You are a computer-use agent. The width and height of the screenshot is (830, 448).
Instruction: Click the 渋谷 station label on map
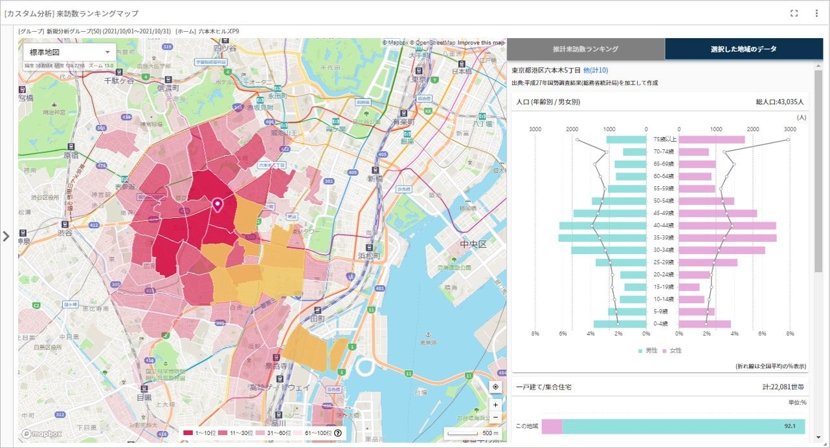pos(65,232)
